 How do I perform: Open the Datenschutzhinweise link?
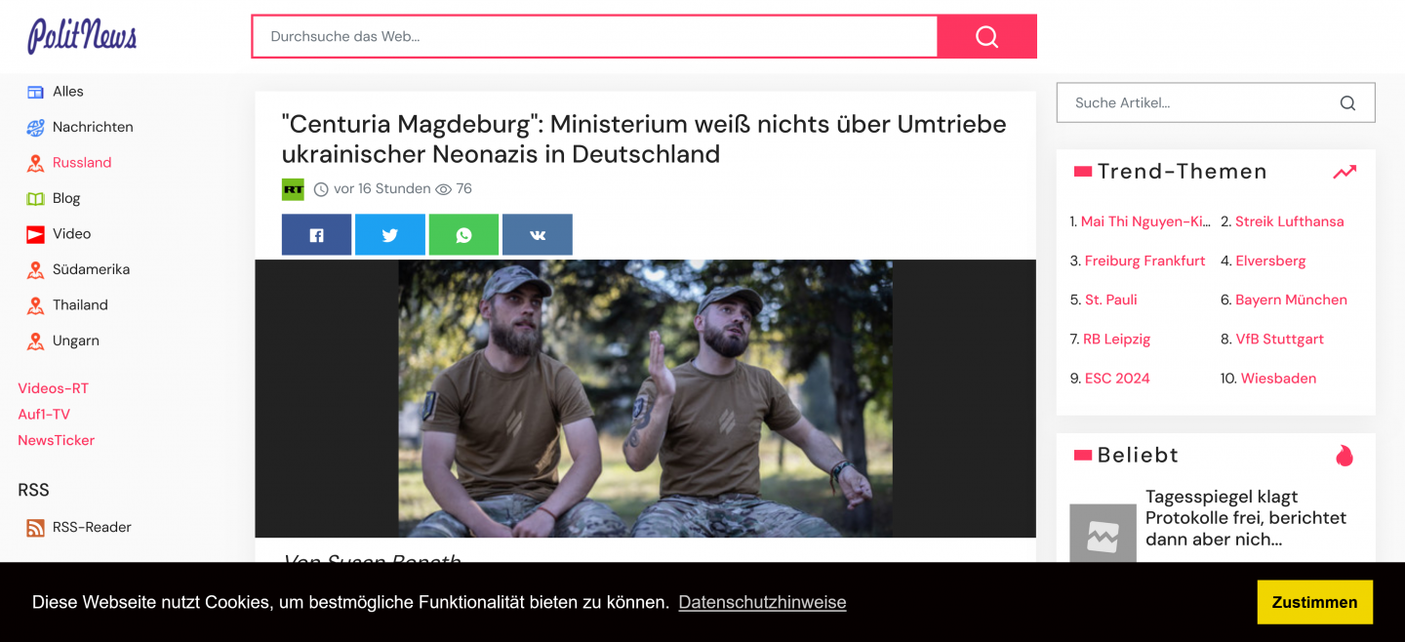point(762,602)
